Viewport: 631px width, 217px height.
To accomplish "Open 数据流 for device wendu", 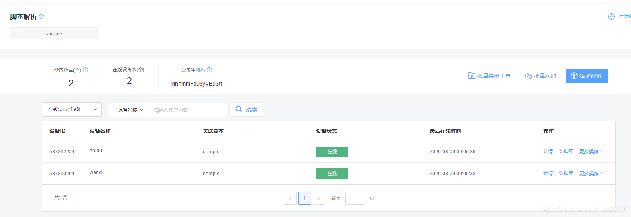I will pyautogui.click(x=566, y=173).
